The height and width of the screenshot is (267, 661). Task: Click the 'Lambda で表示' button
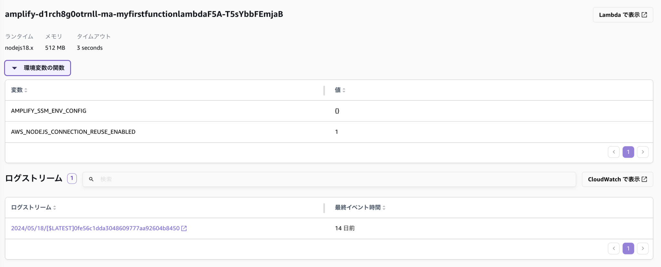(x=623, y=15)
